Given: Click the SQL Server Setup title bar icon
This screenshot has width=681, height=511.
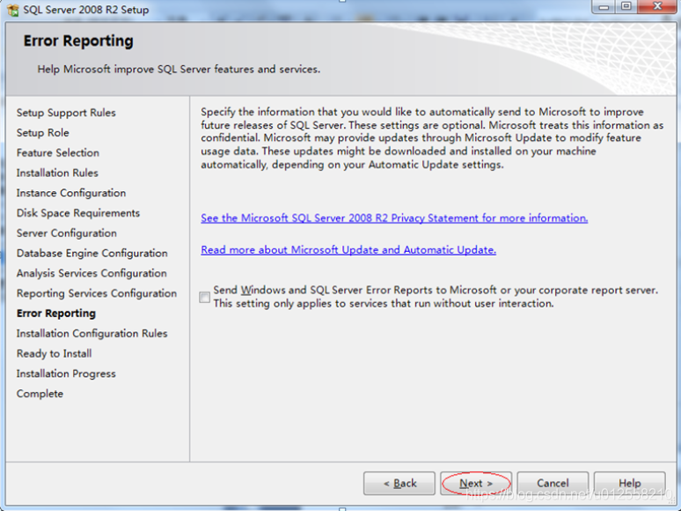Looking at the screenshot, I should (x=12, y=10).
